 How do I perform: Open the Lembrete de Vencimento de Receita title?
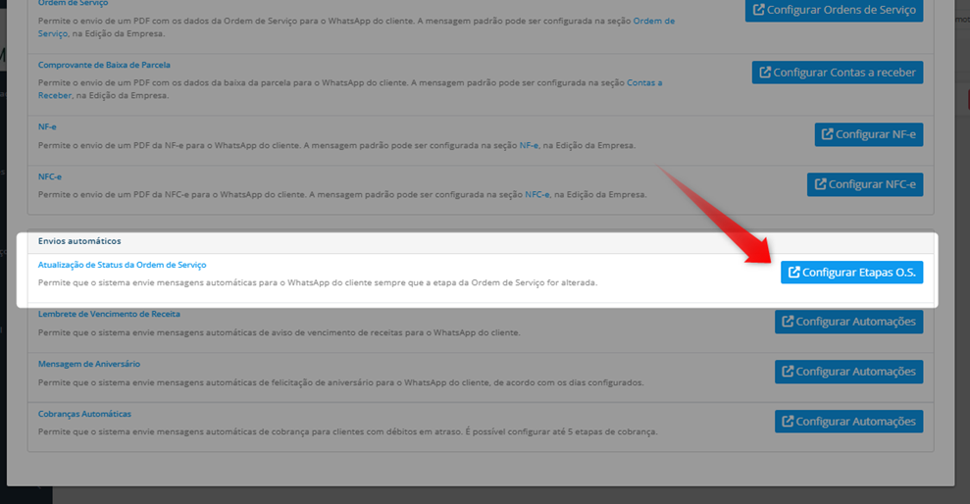point(109,314)
